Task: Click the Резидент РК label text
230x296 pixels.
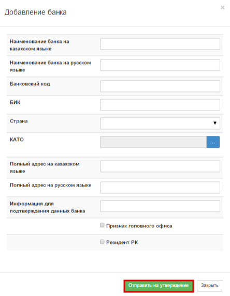Action: click(122, 242)
